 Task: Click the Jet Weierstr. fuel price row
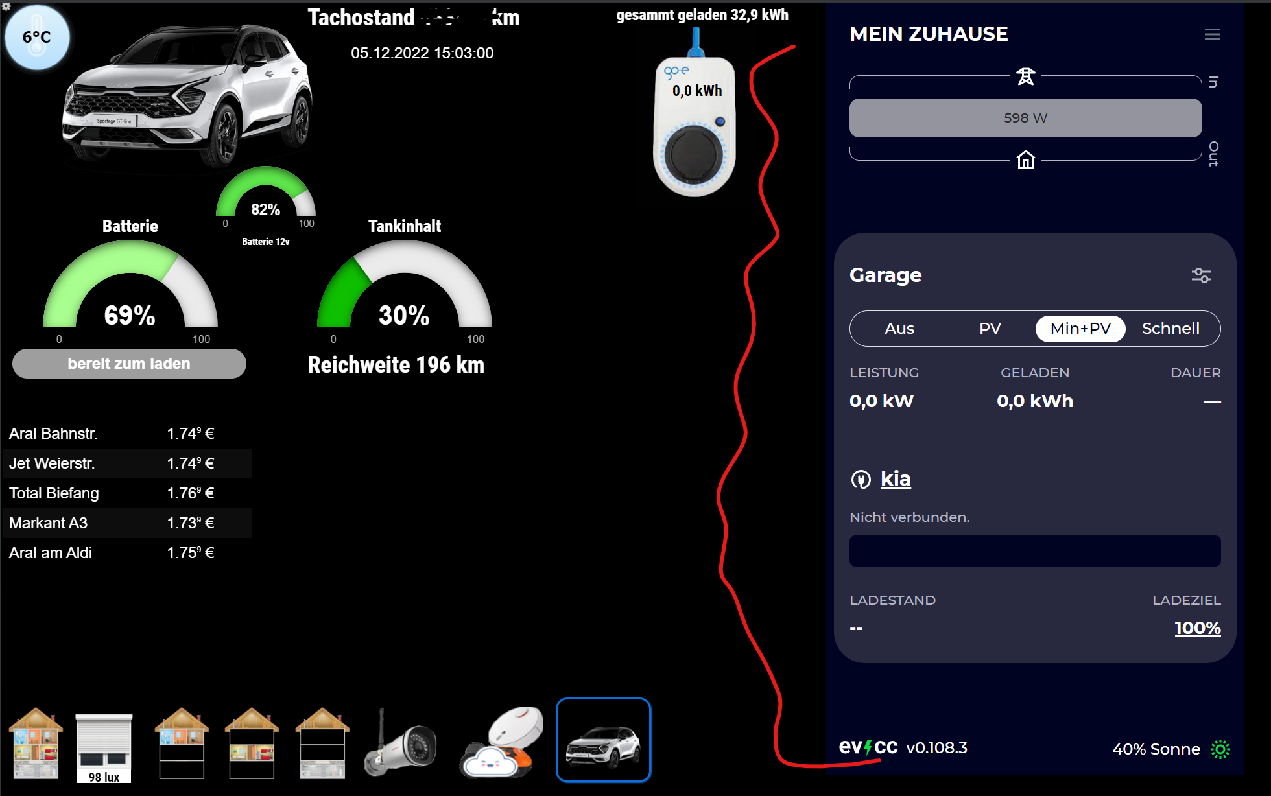(127, 463)
